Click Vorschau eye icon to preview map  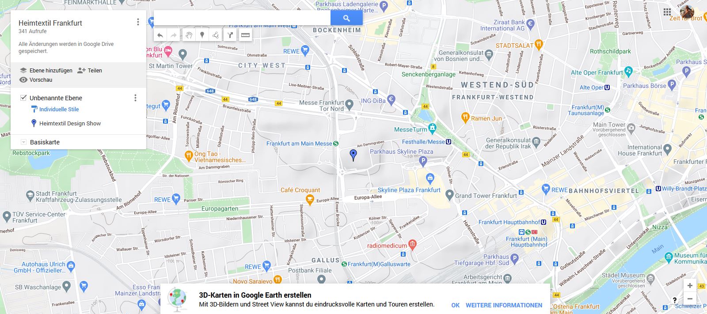(x=23, y=80)
